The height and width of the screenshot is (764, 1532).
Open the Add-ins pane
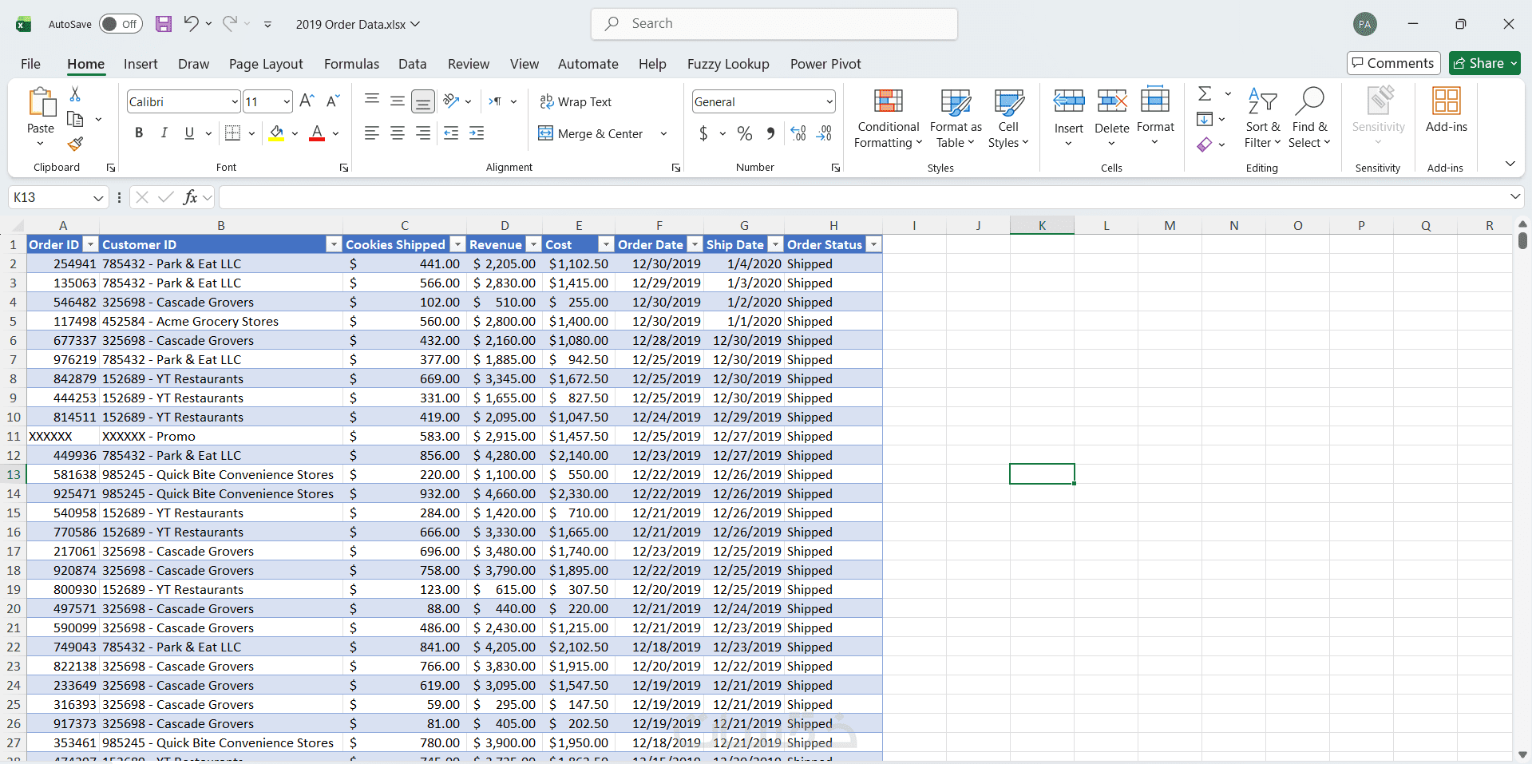[1447, 110]
